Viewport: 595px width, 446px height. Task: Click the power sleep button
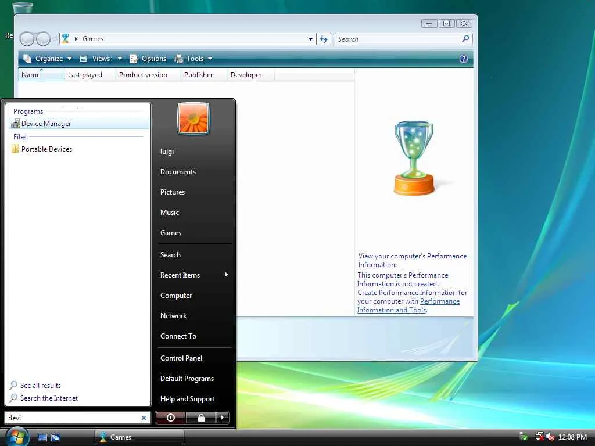point(170,418)
